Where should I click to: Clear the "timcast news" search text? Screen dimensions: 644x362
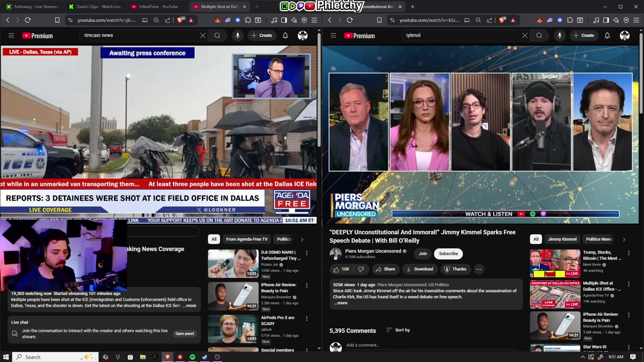(203, 36)
